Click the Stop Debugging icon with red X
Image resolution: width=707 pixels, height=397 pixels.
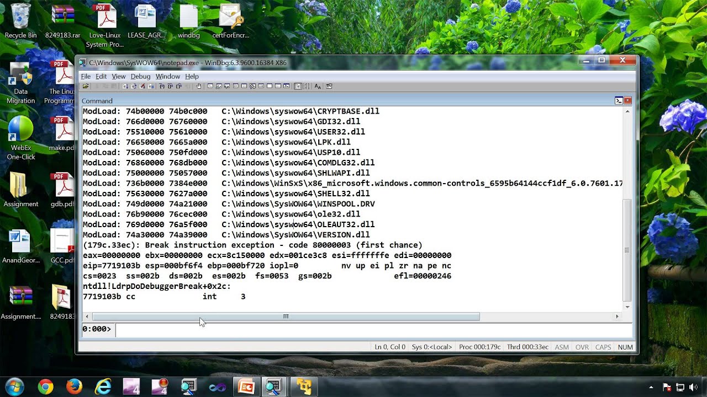(142, 86)
